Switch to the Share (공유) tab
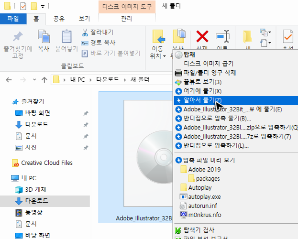The image size is (298, 239). [x=59, y=19]
